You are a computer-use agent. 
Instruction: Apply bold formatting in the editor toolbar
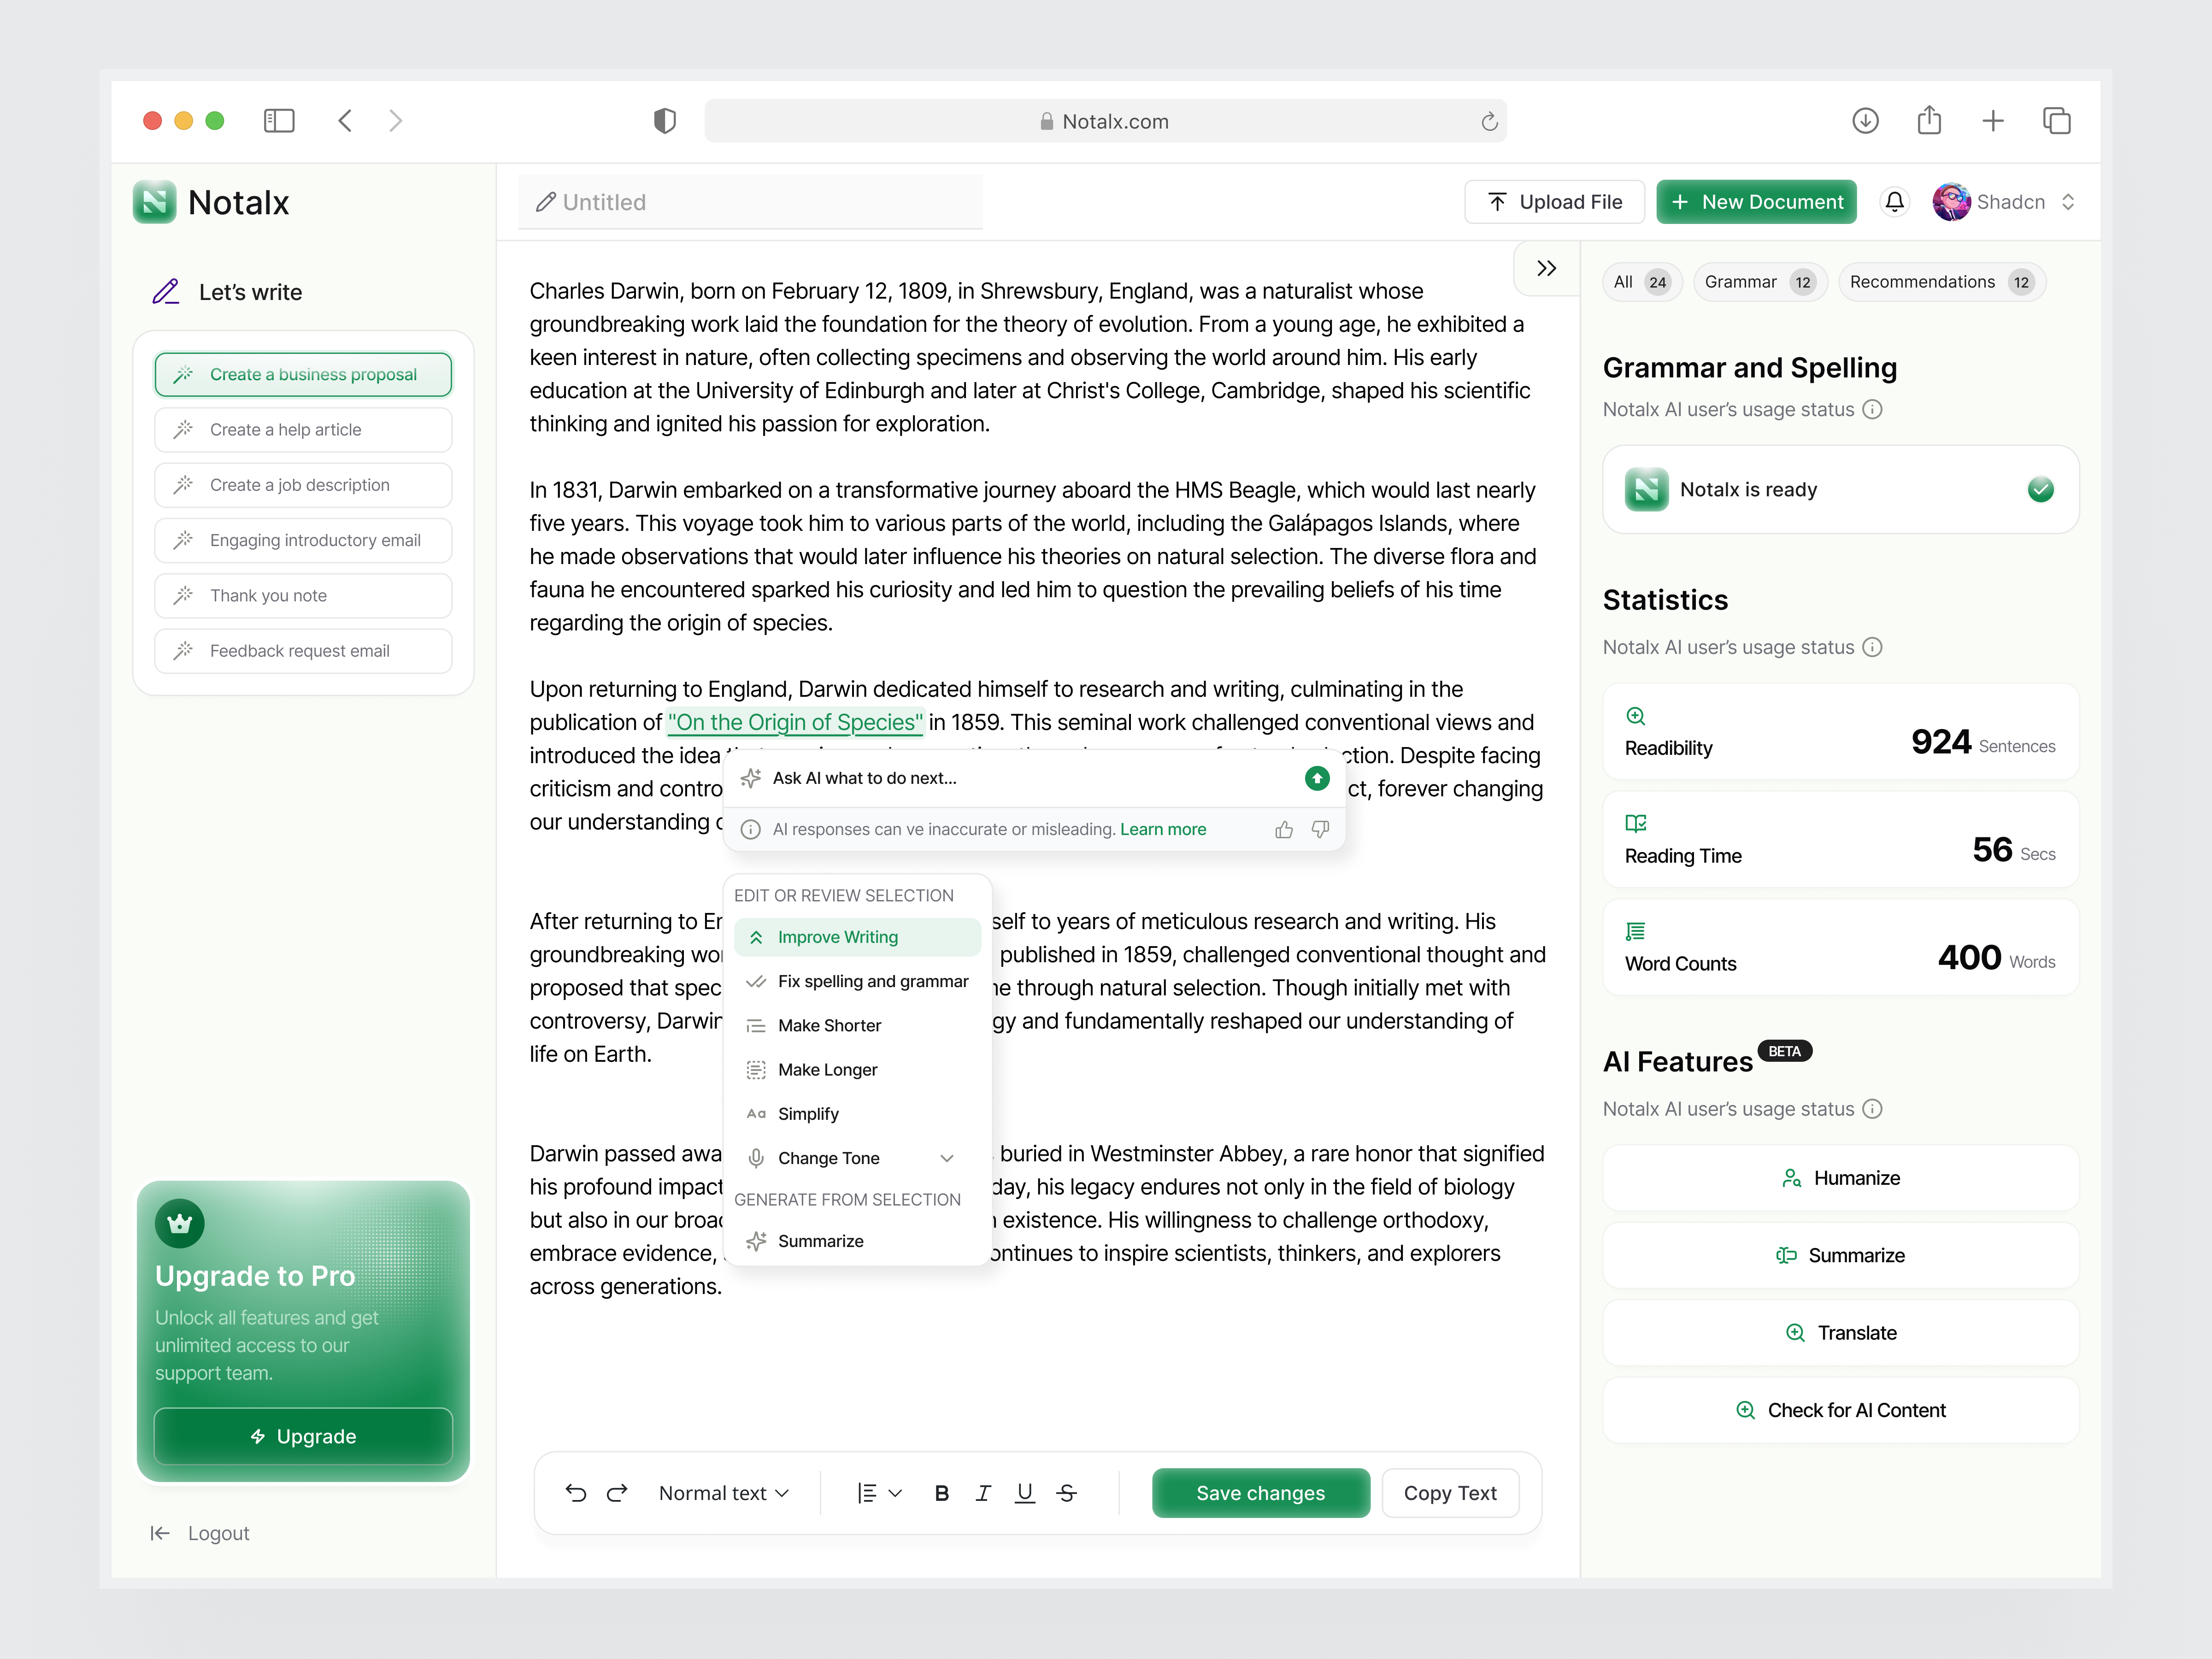point(941,1492)
